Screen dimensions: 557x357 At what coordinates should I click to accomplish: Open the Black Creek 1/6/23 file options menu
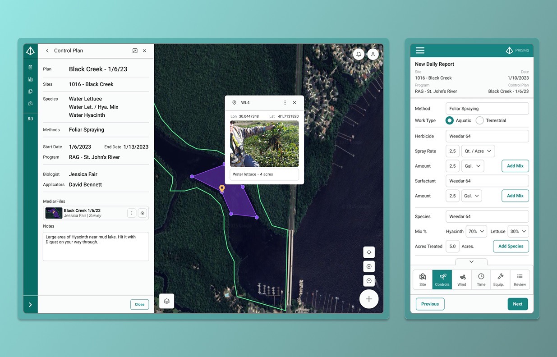(132, 213)
